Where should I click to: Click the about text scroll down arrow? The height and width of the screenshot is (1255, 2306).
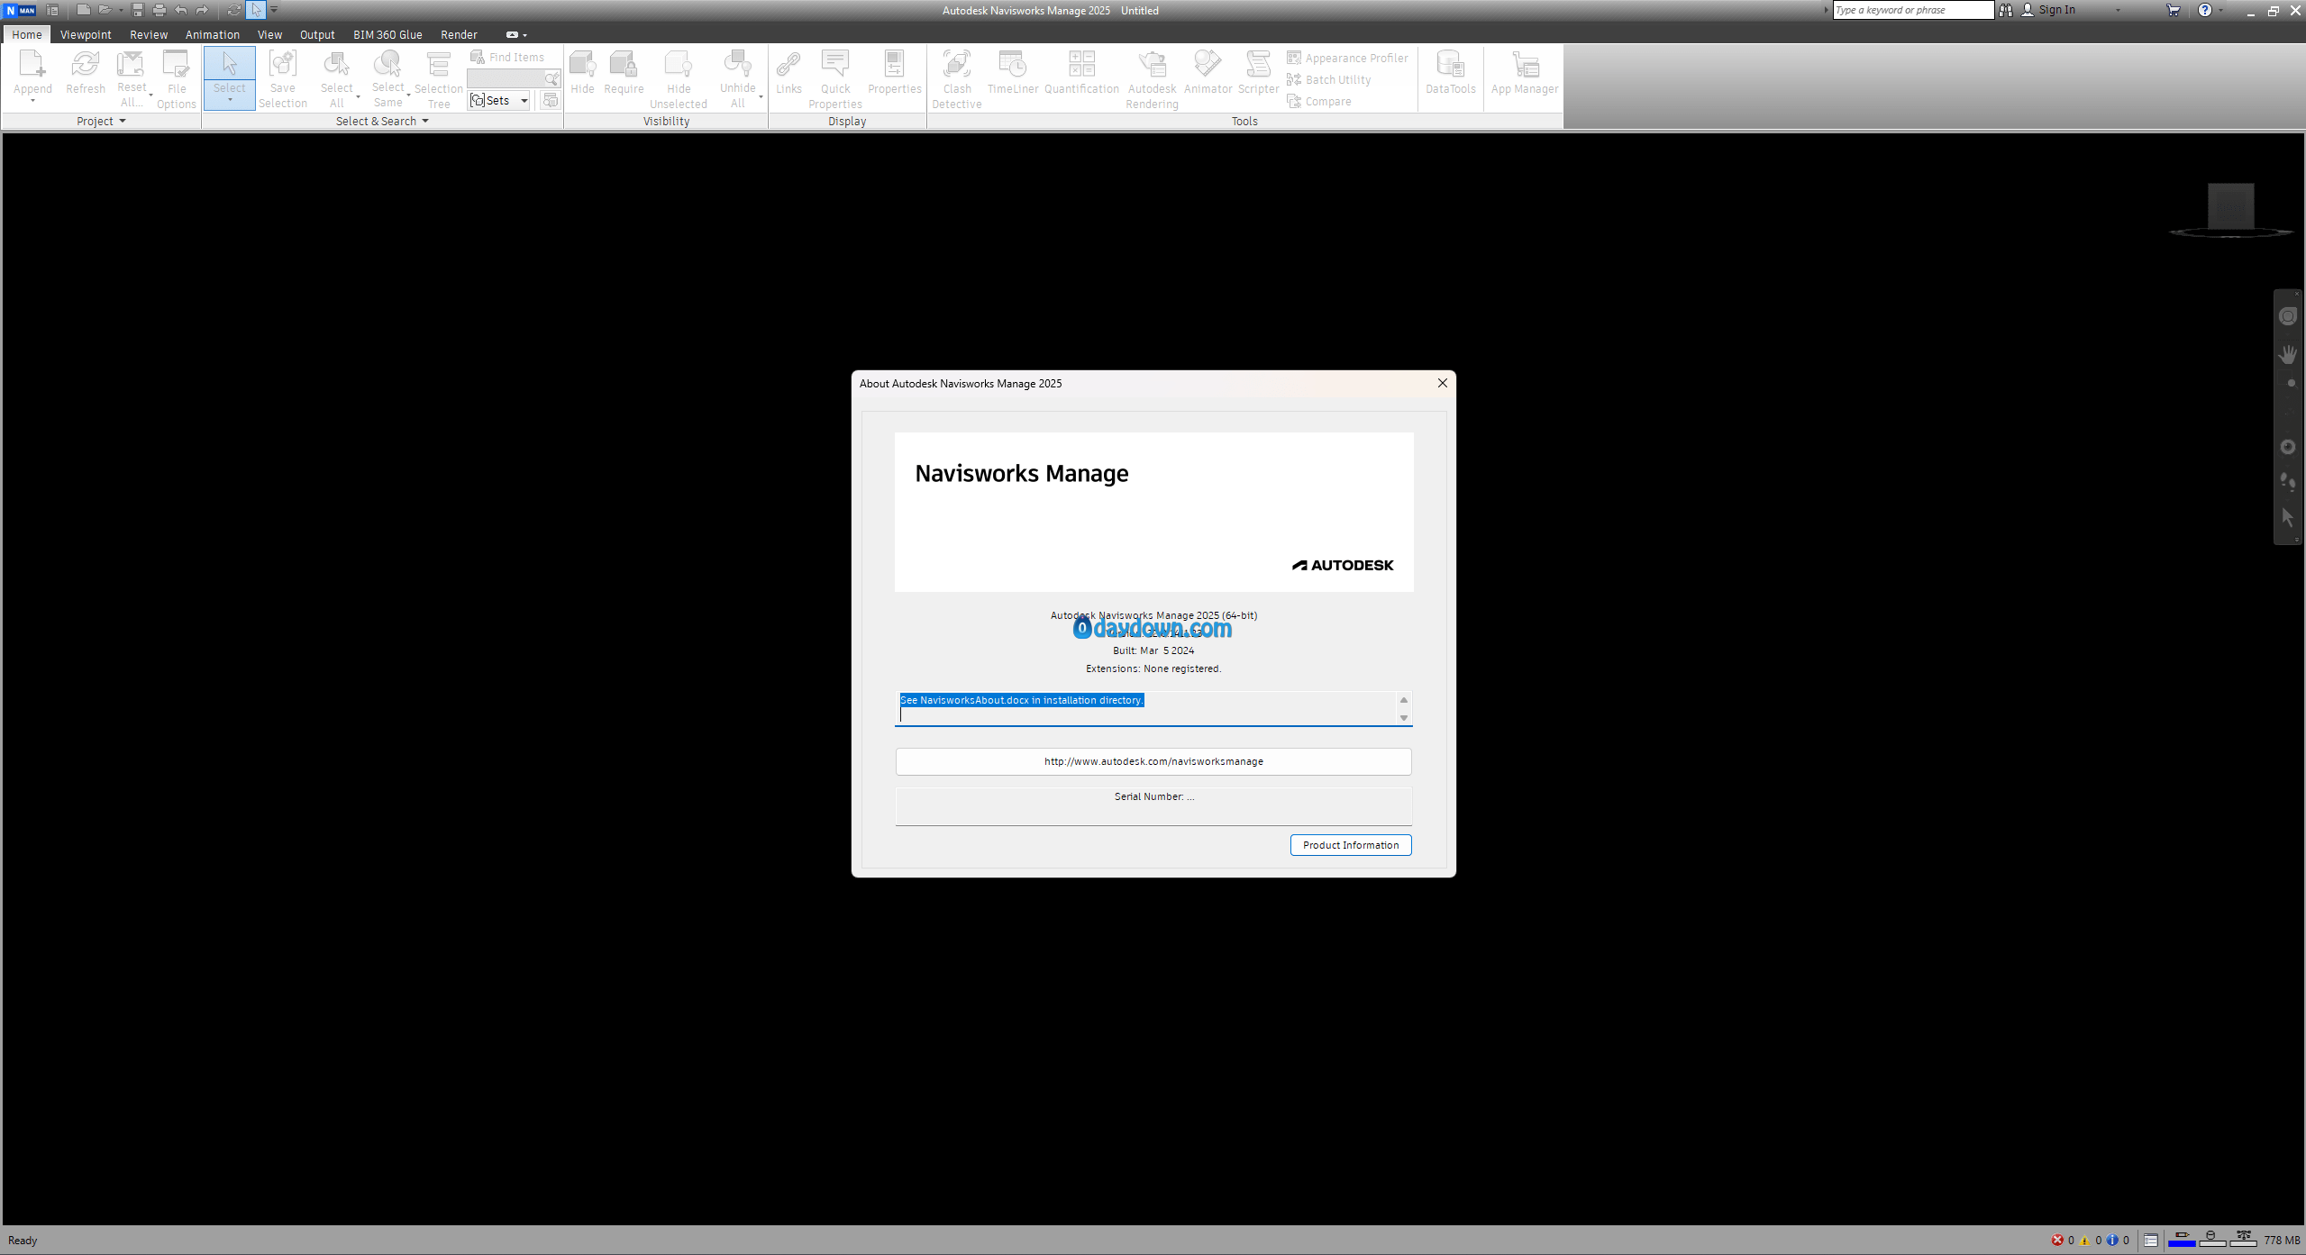tap(1403, 718)
